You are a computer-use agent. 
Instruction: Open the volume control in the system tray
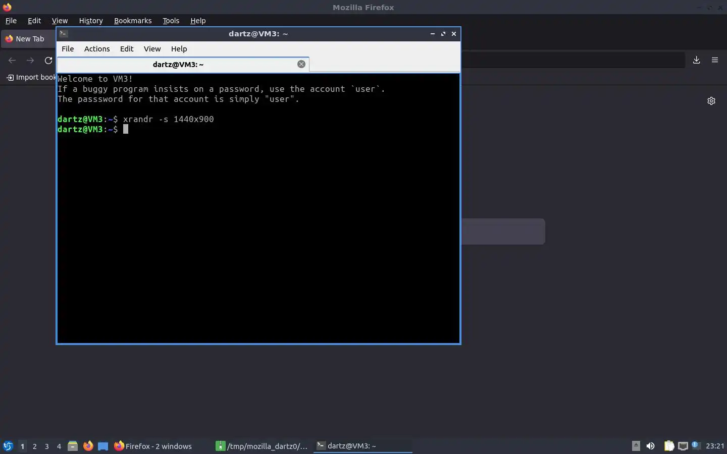(x=650, y=446)
